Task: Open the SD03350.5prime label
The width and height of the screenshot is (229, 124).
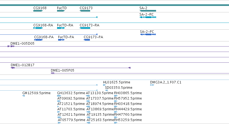Action: [x=119, y=88]
